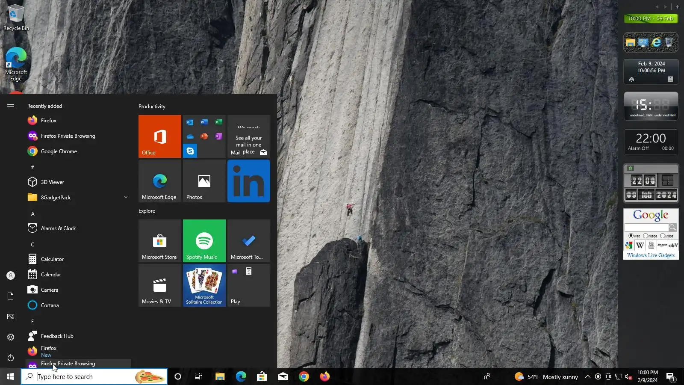Screen dimensions: 684x385
Task: Jump to letter A in the app list
Action: click(x=32, y=213)
